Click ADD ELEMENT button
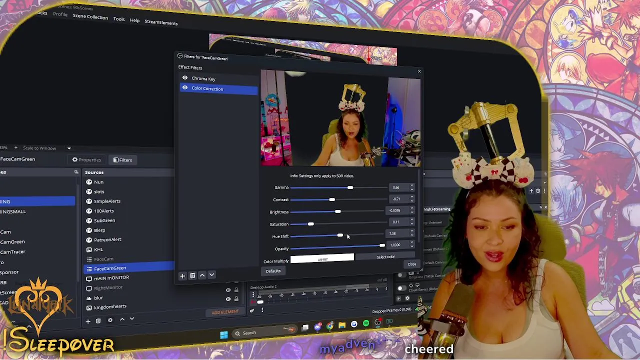 [x=225, y=312]
